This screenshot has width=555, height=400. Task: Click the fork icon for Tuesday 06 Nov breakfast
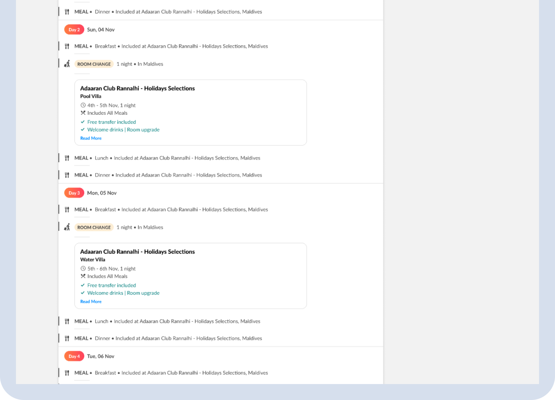click(67, 373)
